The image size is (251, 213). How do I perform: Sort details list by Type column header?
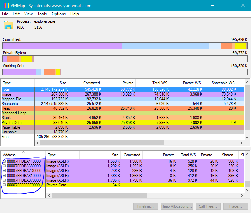point(62,155)
